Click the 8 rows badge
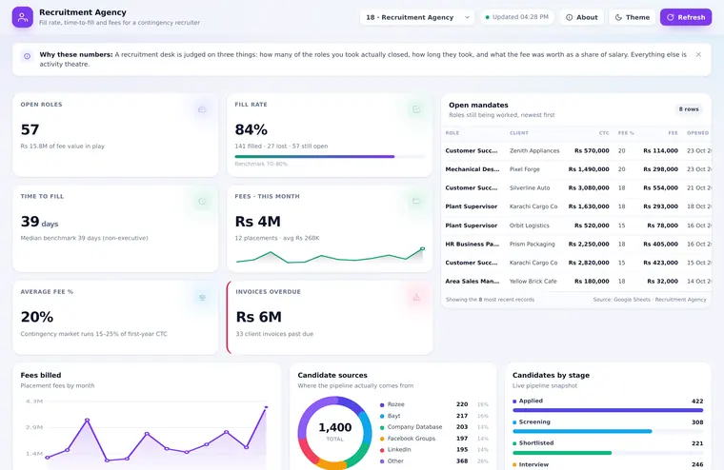 [689, 109]
